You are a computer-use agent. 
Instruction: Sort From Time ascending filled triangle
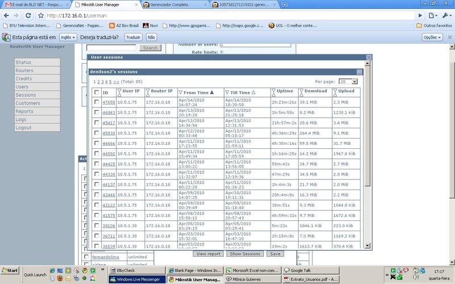pyautogui.click(x=212, y=93)
